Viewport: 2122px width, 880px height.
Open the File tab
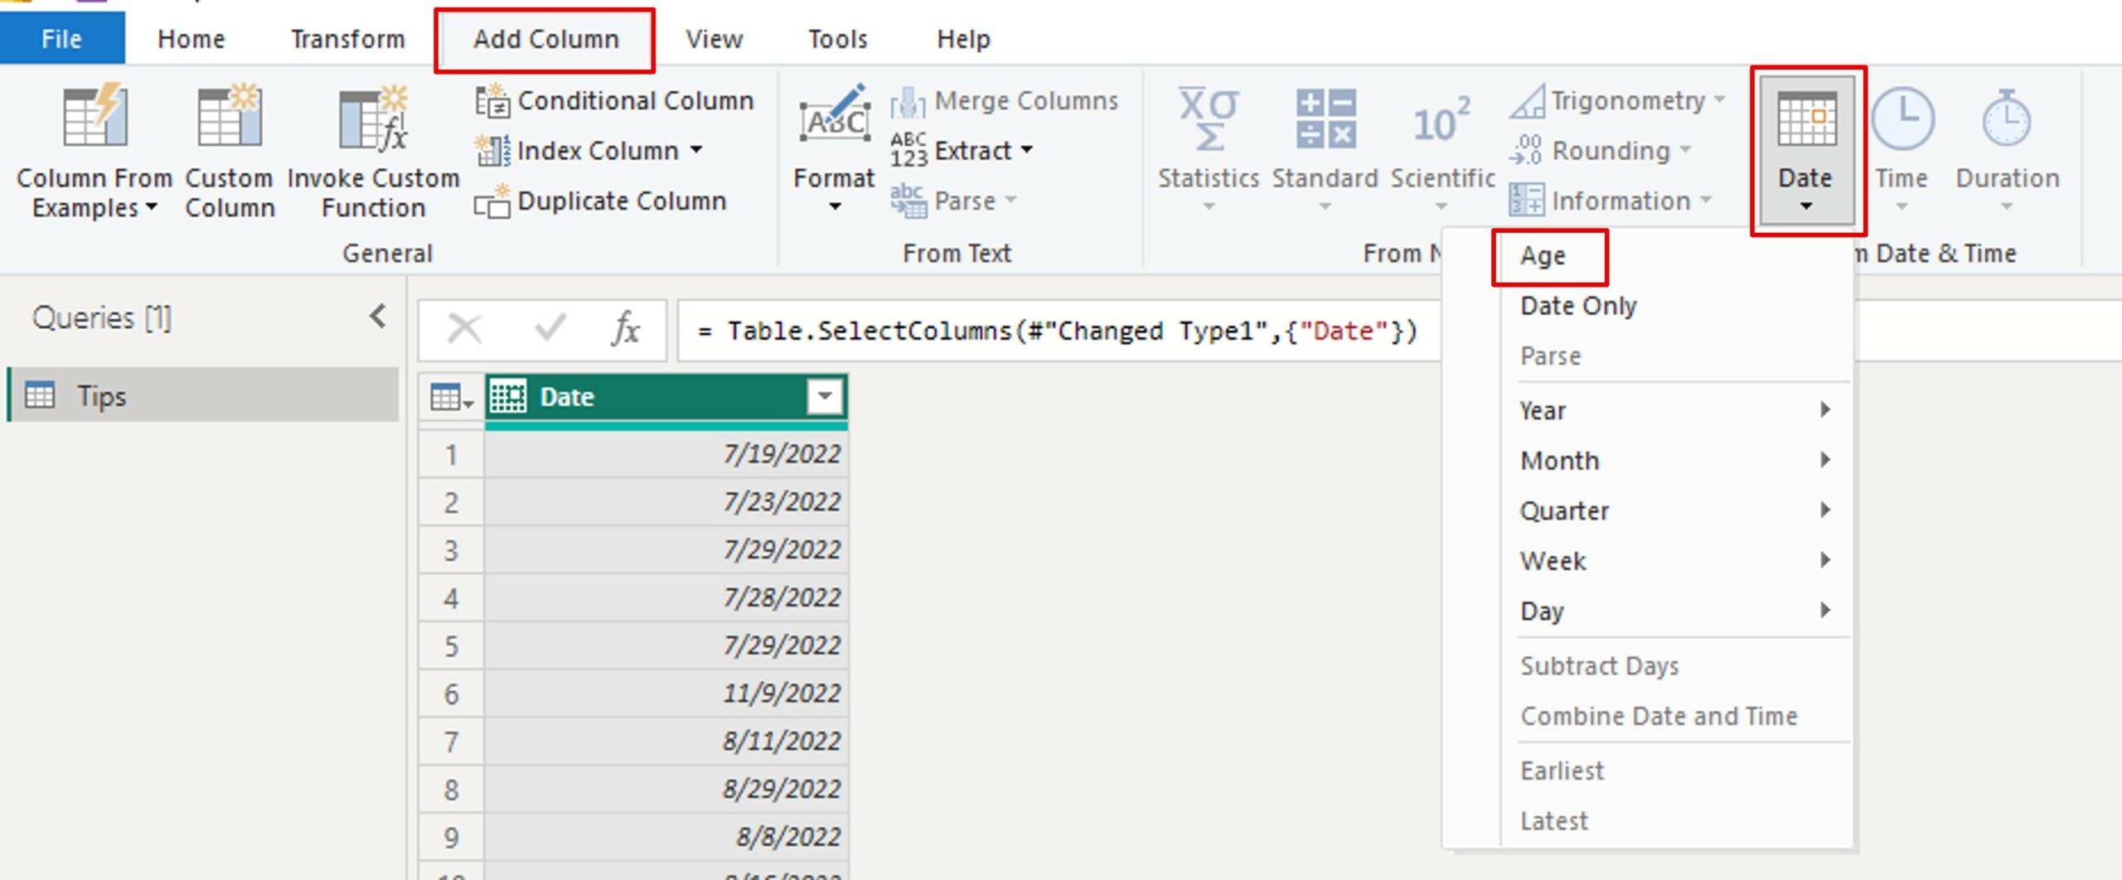point(62,39)
